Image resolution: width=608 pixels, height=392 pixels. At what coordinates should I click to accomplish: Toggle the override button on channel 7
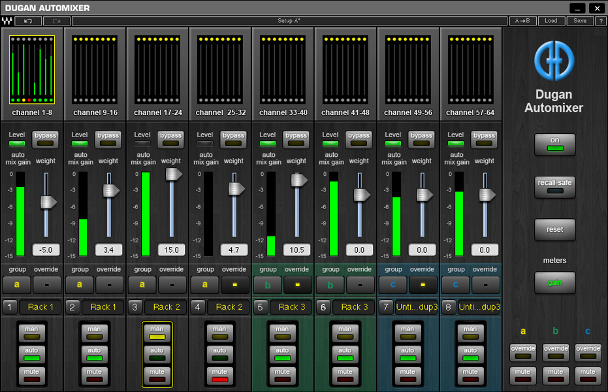click(423, 285)
